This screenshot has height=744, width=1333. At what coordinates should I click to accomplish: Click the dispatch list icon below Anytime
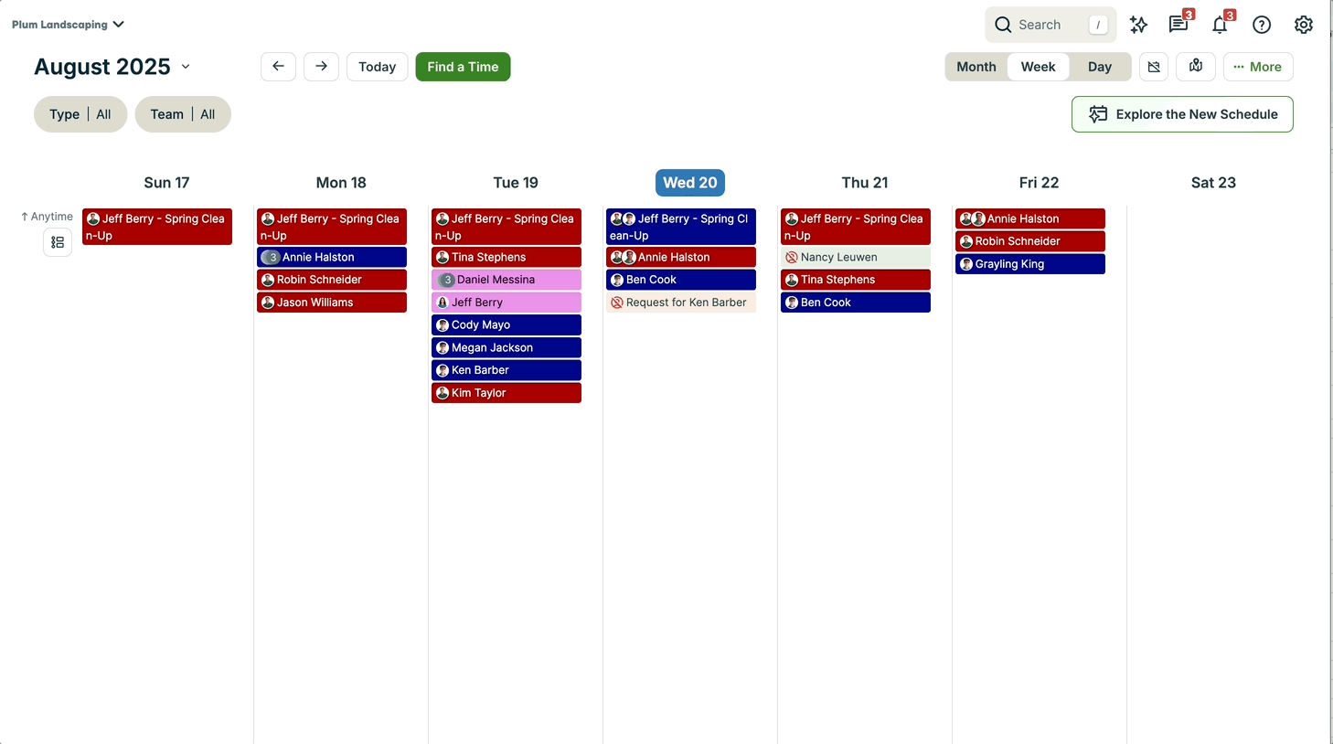(58, 242)
